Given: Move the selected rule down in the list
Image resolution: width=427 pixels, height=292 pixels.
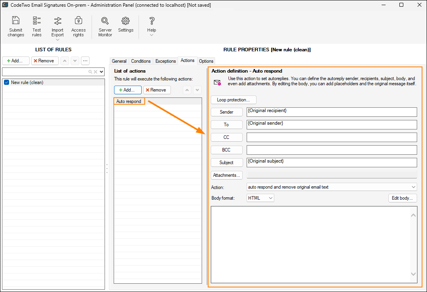Looking at the screenshot, I should (x=75, y=61).
